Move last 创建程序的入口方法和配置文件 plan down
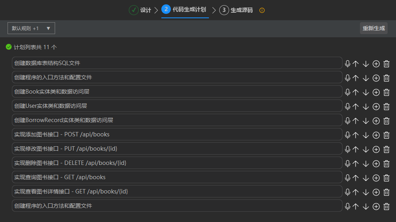 (366, 206)
